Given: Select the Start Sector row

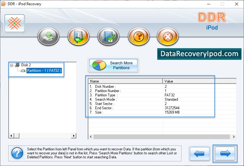Looking at the screenshot, I should [162, 104].
